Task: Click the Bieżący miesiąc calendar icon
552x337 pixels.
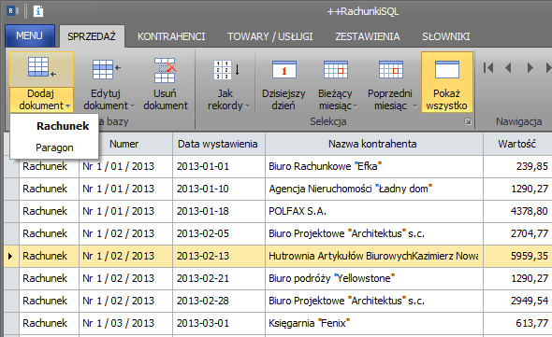Action: tap(336, 69)
